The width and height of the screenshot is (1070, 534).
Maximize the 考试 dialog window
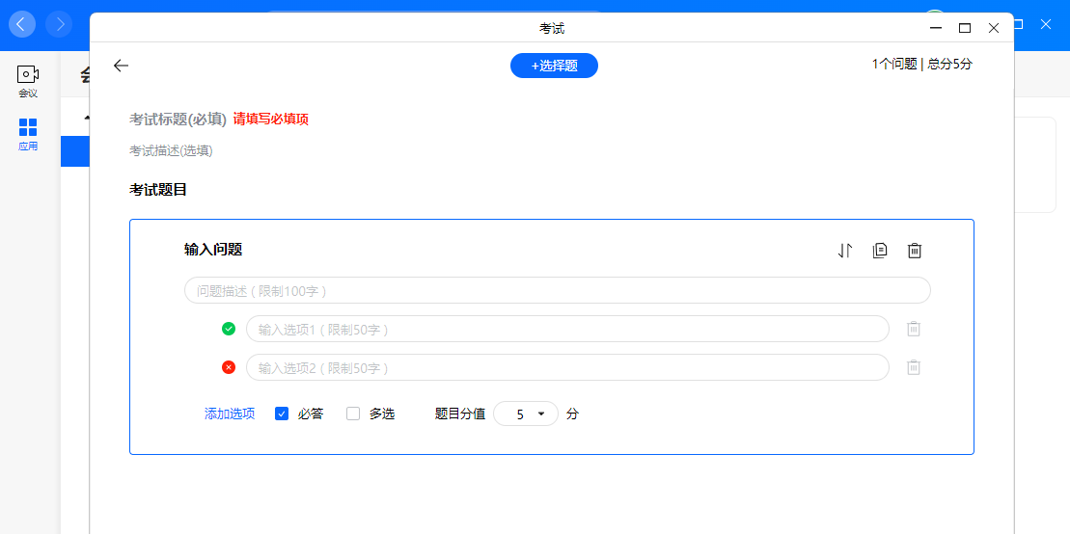(965, 28)
